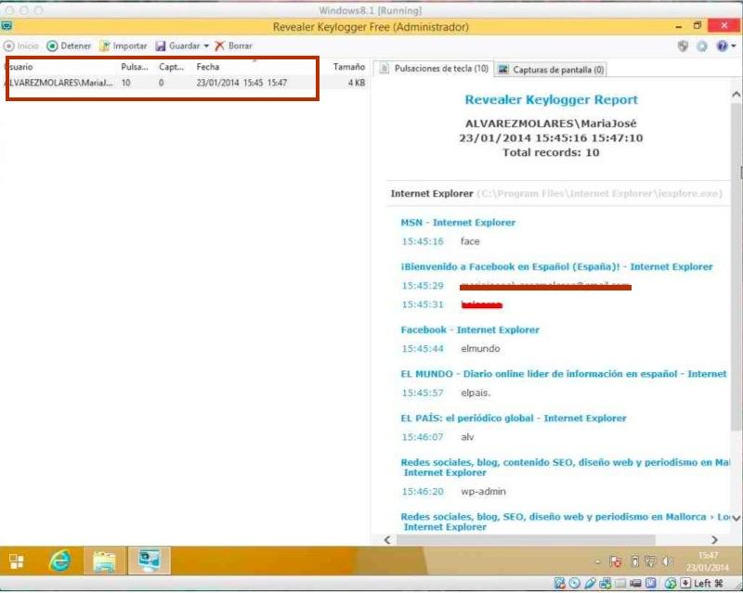
Task: Open the Windows Start button
Action: click(x=17, y=561)
